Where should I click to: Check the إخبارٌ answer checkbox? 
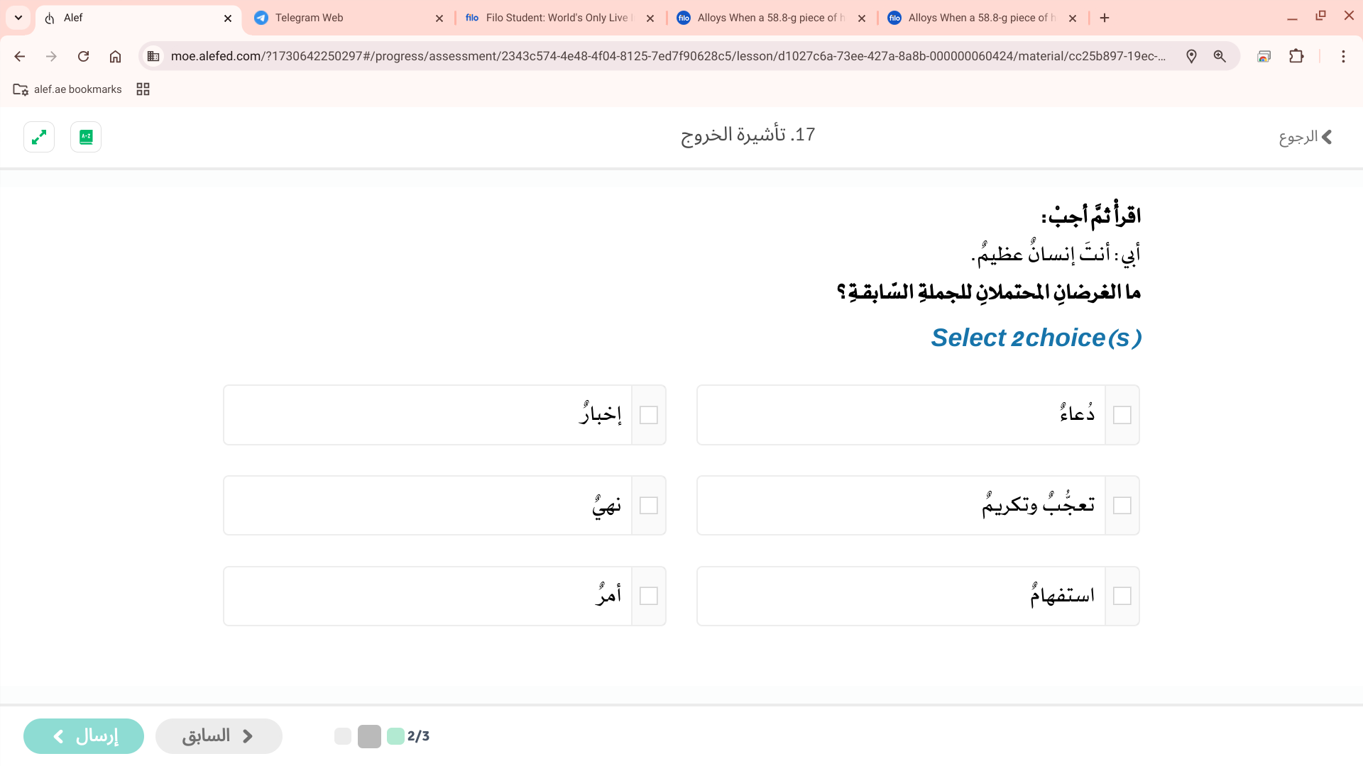(648, 415)
